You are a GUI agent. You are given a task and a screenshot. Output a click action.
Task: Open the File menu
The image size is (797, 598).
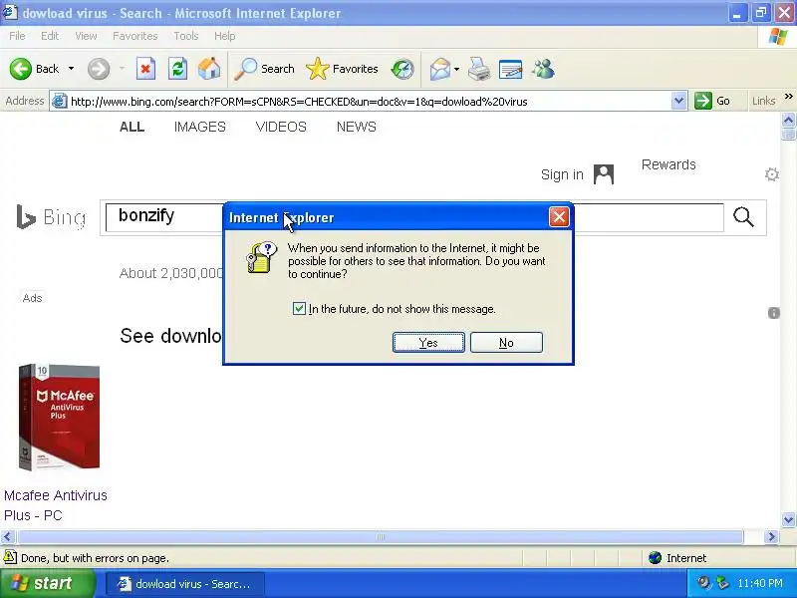[17, 36]
